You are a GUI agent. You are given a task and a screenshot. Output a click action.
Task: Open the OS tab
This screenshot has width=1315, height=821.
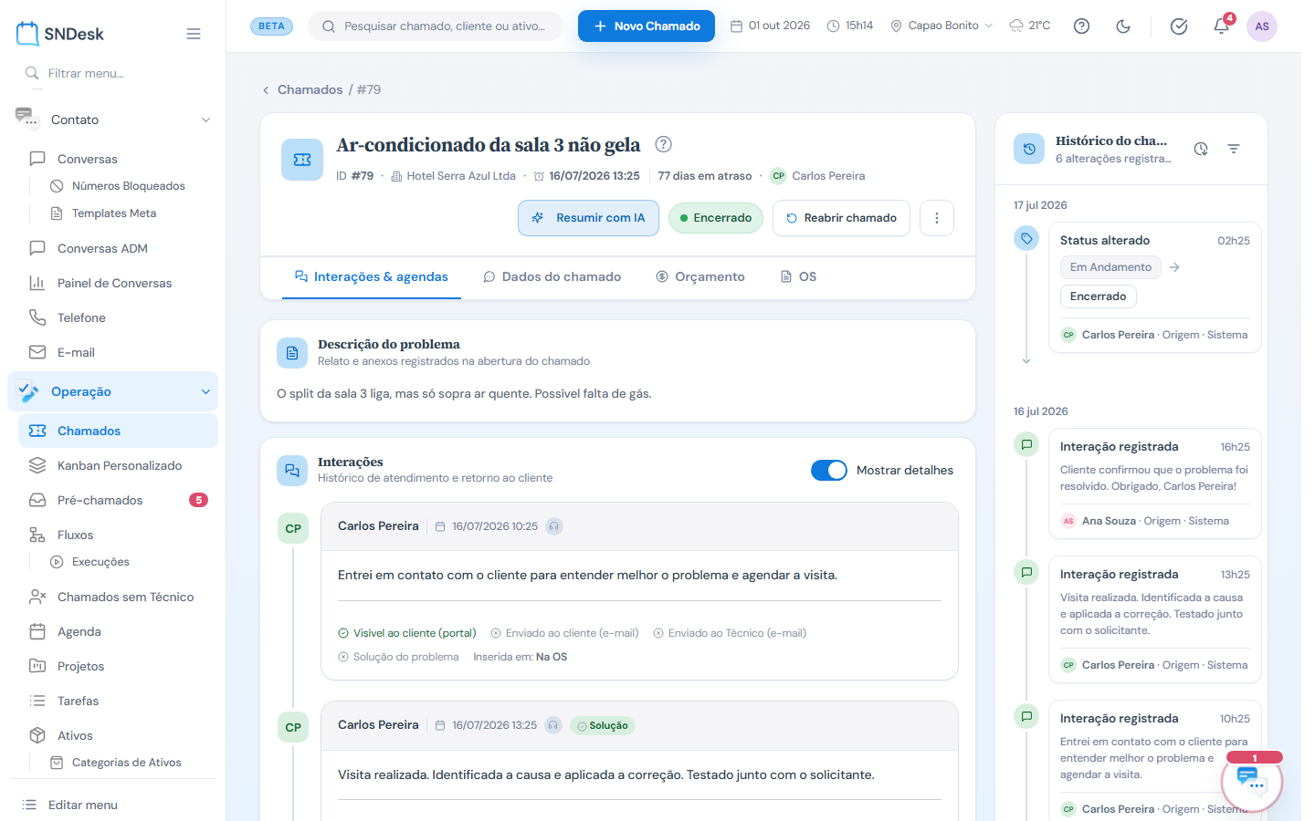click(798, 277)
